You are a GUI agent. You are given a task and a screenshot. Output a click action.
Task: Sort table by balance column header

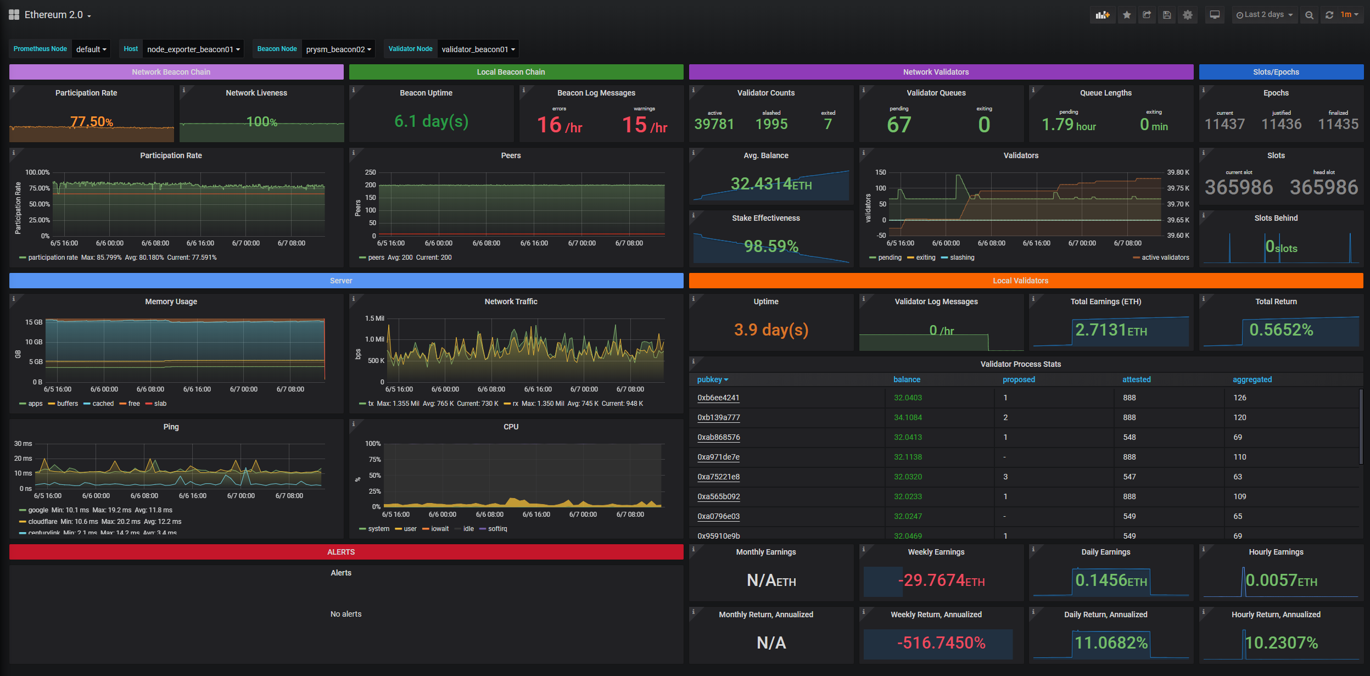tap(907, 379)
